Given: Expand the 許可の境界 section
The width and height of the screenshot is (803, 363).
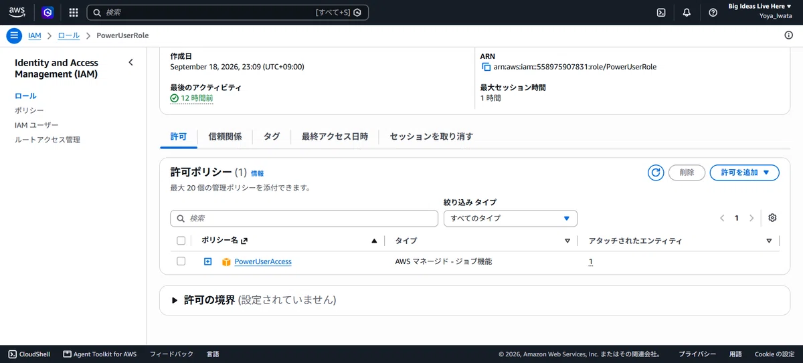Looking at the screenshot, I should click(x=175, y=301).
